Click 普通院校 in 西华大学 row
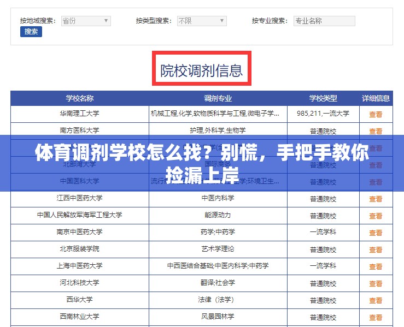 [x=323, y=300]
